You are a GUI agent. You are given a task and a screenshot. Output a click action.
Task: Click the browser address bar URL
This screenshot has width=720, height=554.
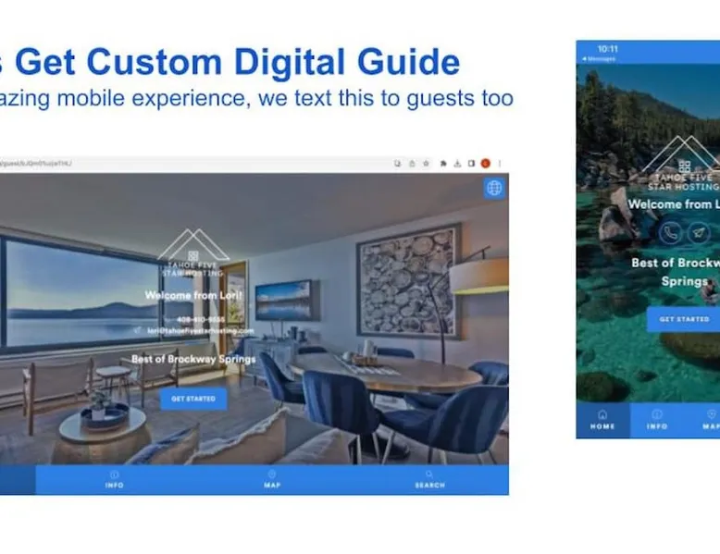tap(36, 164)
